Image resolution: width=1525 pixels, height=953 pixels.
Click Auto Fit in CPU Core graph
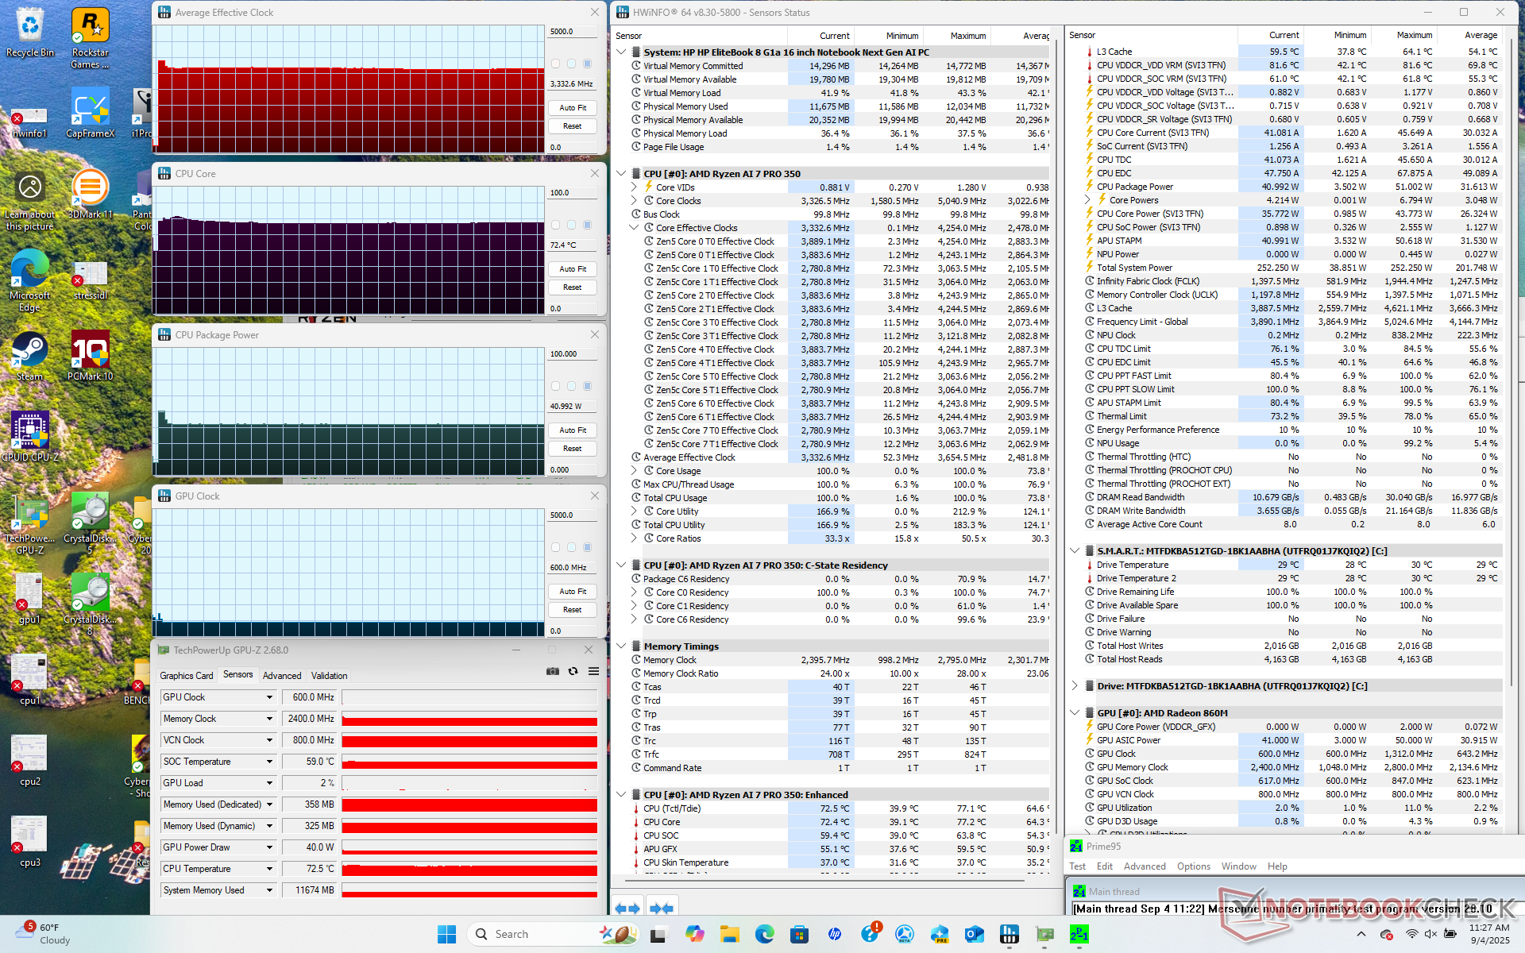pos(572,269)
